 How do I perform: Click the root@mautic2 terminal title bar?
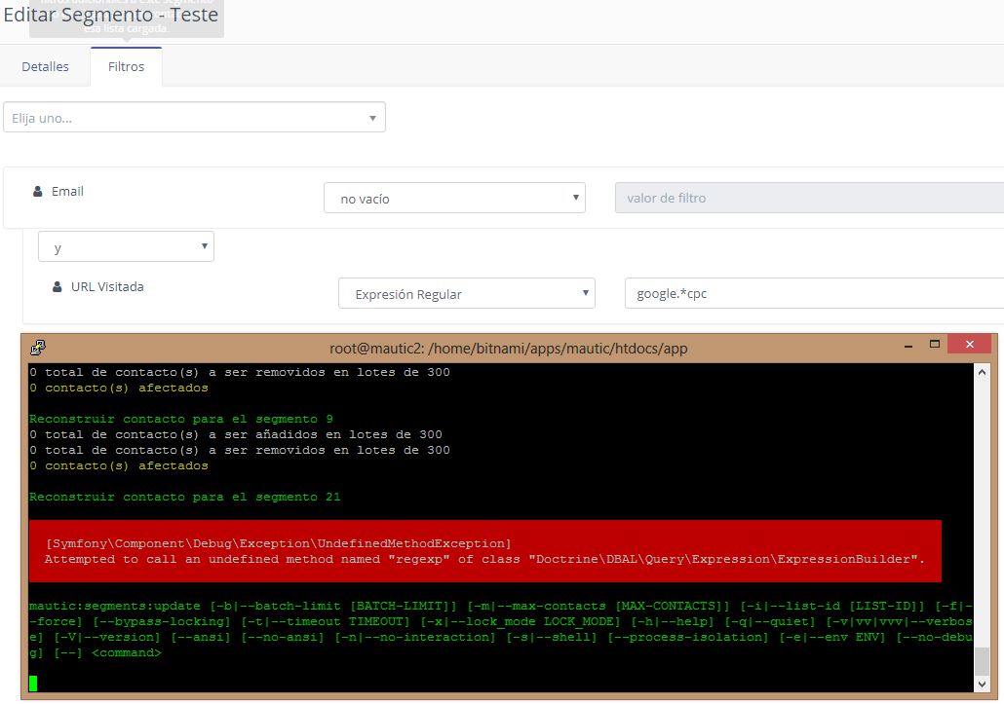(x=507, y=348)
